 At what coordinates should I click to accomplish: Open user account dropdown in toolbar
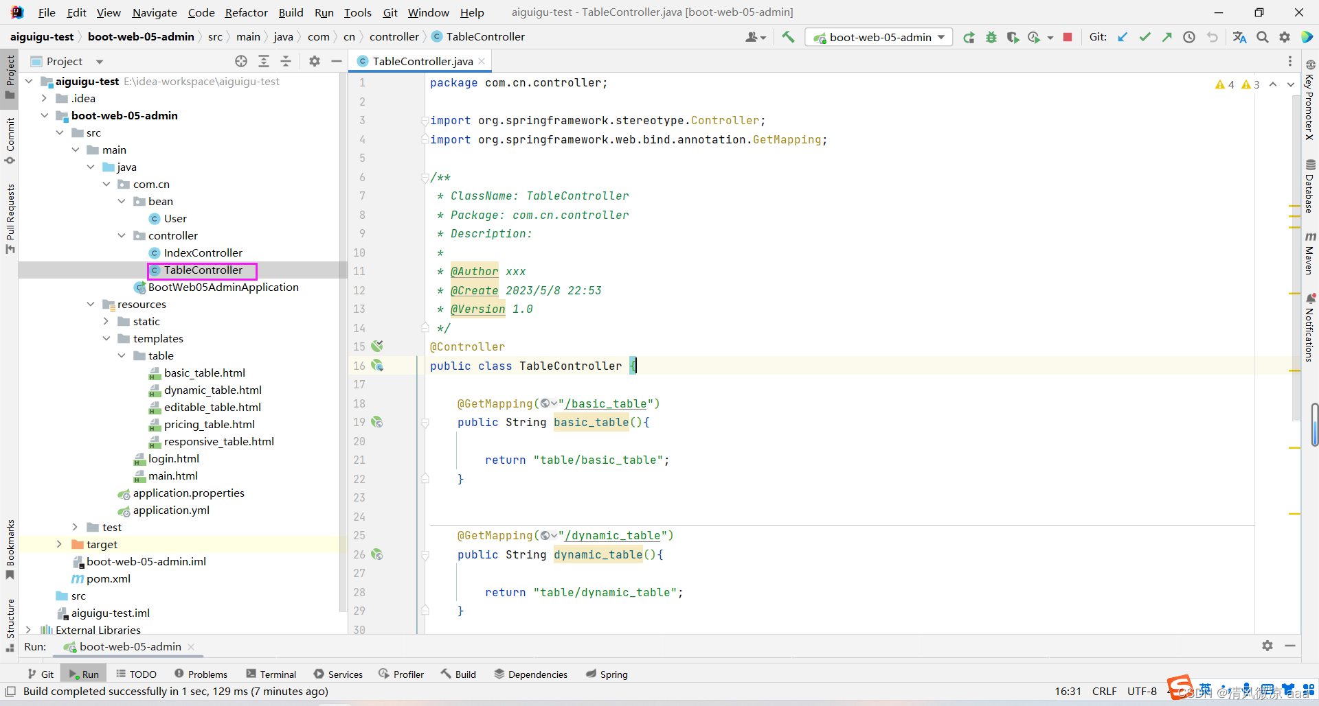pyautogui.click(x=756, y=37)
